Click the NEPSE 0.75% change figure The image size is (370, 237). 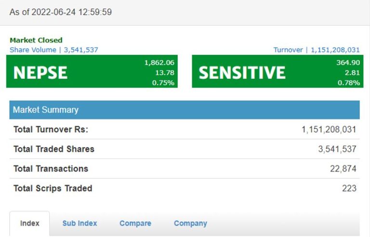tap(163, 82)
